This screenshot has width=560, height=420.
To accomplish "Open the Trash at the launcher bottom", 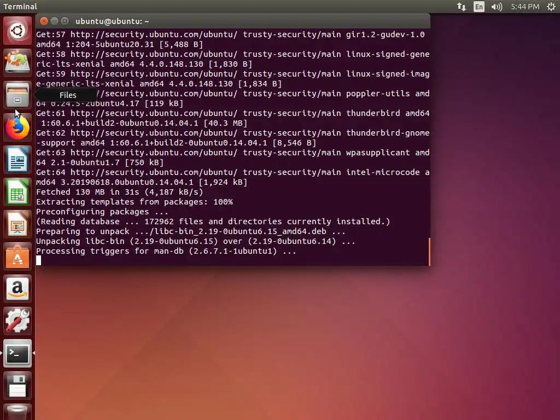I will tap(17, 412).
